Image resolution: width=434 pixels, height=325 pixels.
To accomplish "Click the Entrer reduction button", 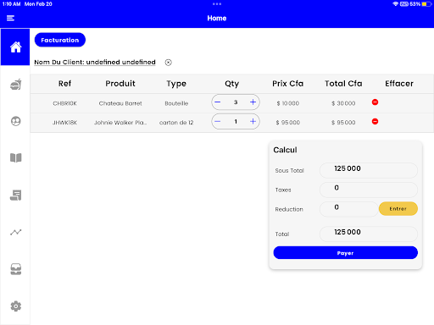I will pos(398,209).
